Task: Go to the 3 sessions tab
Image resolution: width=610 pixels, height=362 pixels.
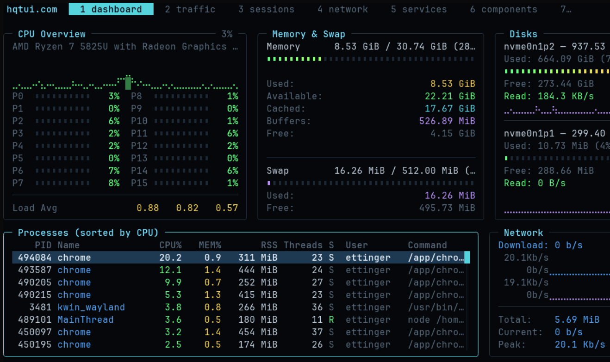Action: point(266,9)
